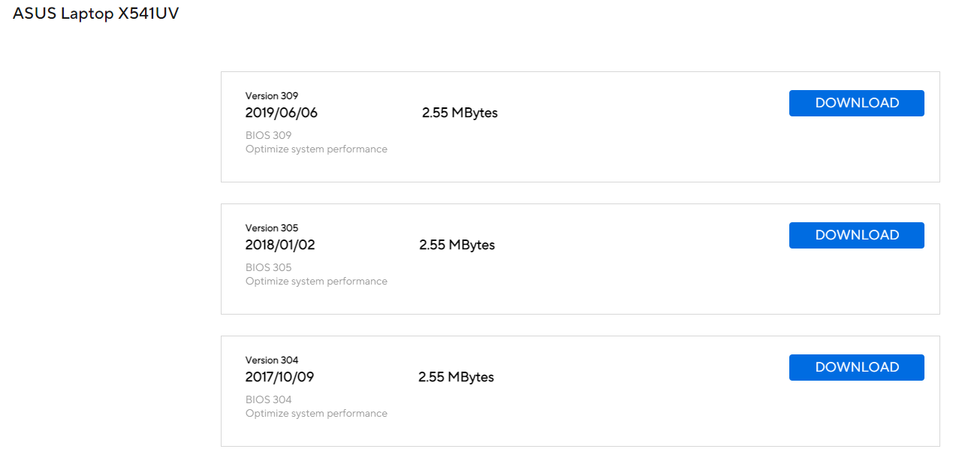This screenshot has height=458, width=956.
Task: Select the Version 304 label
Action: [272, 360]
